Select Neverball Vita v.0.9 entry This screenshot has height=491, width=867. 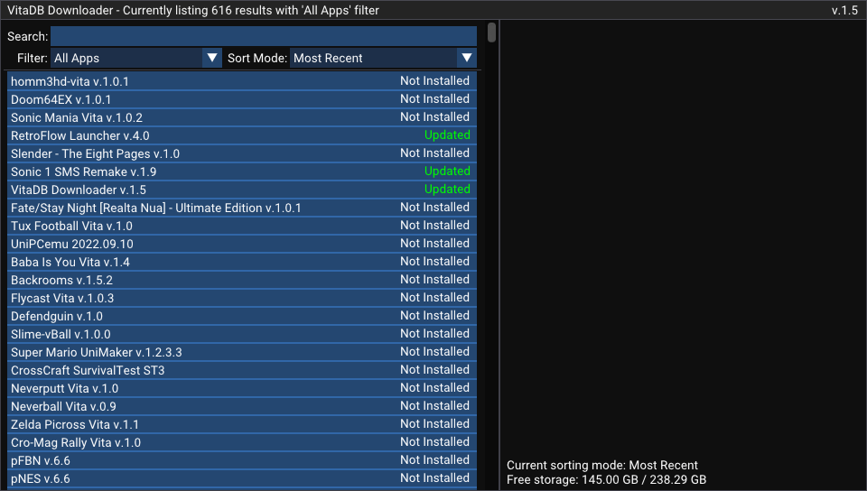[242, 406]
